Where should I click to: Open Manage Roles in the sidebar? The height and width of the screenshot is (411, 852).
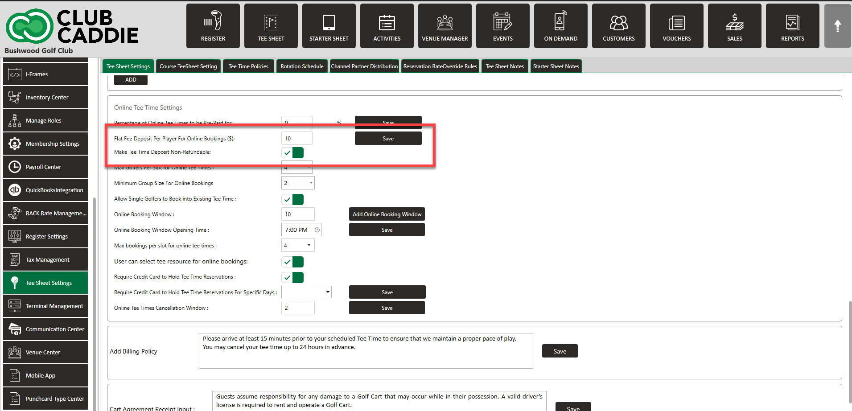click(x=45, y=120)
